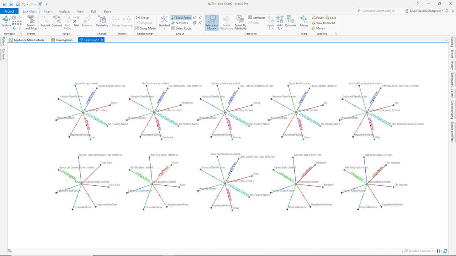The image size is (456, 256).
Task: Open the Geoprocessing side pane
Action: click(x=452, y=110)
